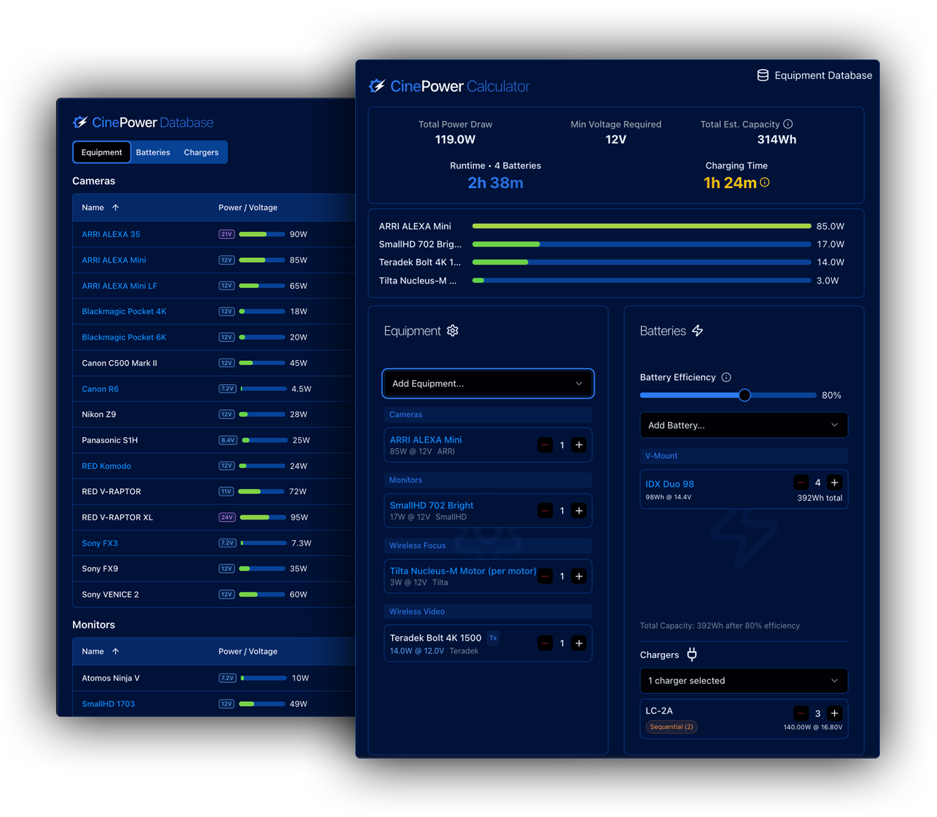Click the Runtime 2h 38m value
The height and width of the screenshot is (817, 937).
click(496, 183)
